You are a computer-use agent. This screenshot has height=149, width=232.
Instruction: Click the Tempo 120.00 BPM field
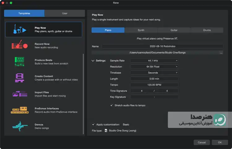coord(154,85)
